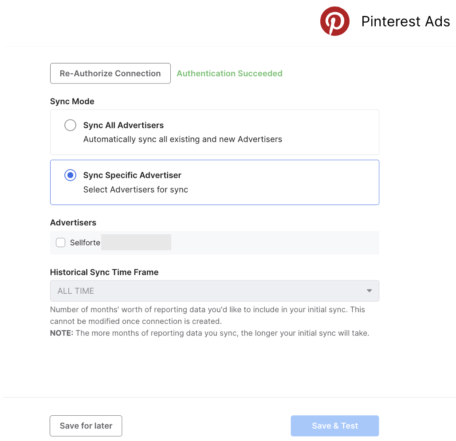Screen dimensions: 456x441
Task: Click the Sync Mode section heading
Action: click(72, 102)
